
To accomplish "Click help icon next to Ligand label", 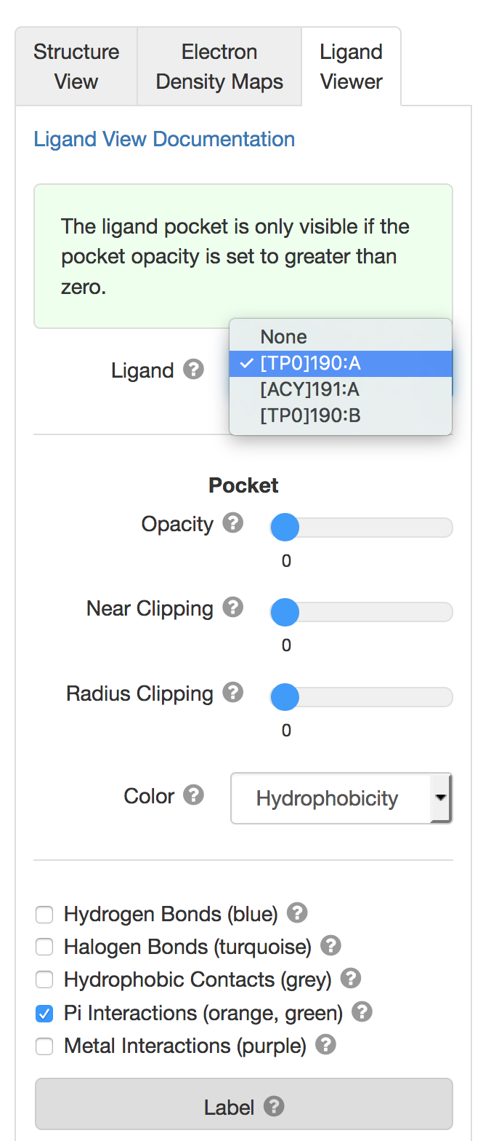I will coord(193,370).
